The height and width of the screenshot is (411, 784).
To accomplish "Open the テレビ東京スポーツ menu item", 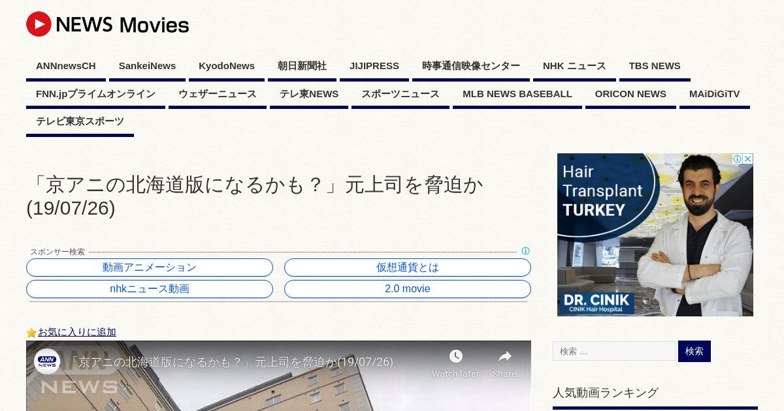I will [x=80, y=122].
